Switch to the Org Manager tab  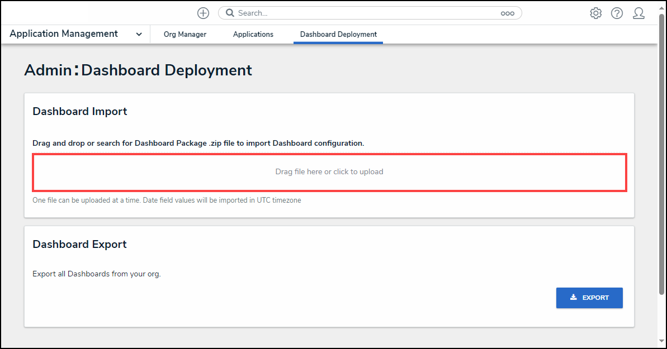point(185,35)
